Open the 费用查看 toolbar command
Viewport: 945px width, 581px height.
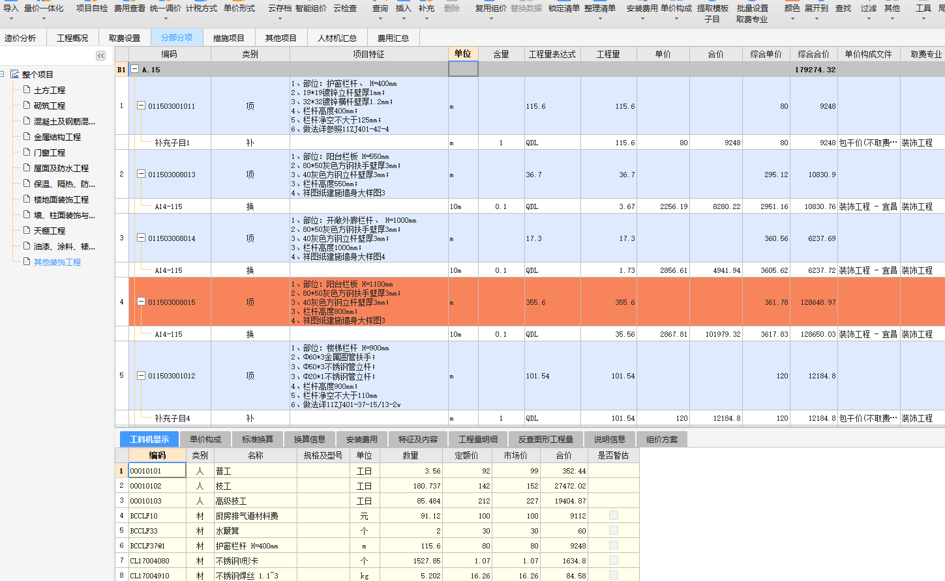pyautogui.click(x=130, y=8)
